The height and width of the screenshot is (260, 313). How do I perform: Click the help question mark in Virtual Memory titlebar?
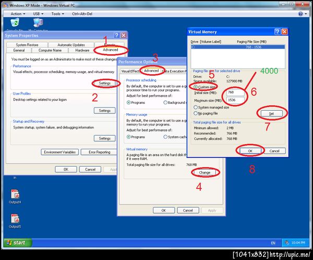(x=278, y=31)
